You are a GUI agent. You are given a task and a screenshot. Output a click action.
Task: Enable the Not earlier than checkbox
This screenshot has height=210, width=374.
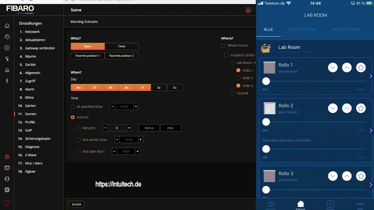click(x=79, y=140)
